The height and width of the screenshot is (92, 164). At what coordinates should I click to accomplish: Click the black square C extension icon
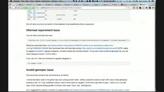(150, 8)
